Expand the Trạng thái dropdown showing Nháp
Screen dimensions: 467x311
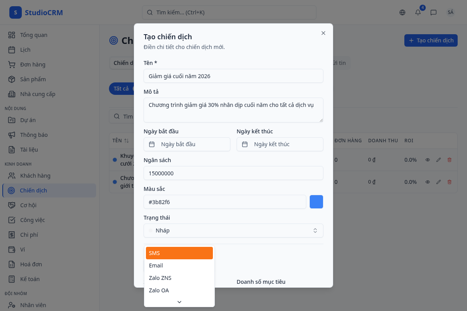tap(233, 231)
